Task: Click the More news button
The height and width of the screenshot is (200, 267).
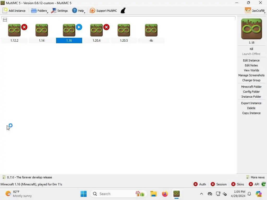Action: (x=256, y=177)
